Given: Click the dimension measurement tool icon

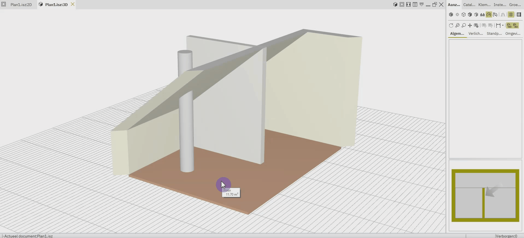Looking at the screenshot, I should tap(498, 25).
